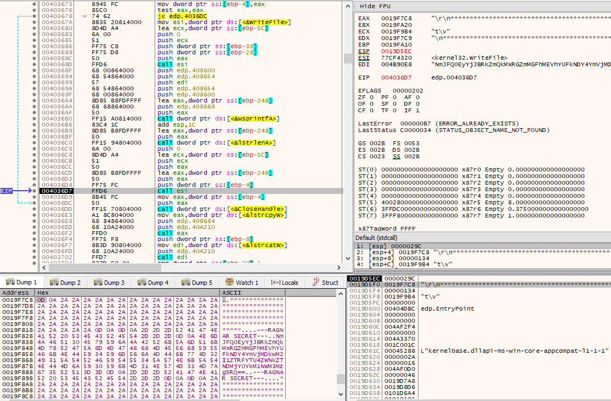Select the Dump 4 tab

153,282
